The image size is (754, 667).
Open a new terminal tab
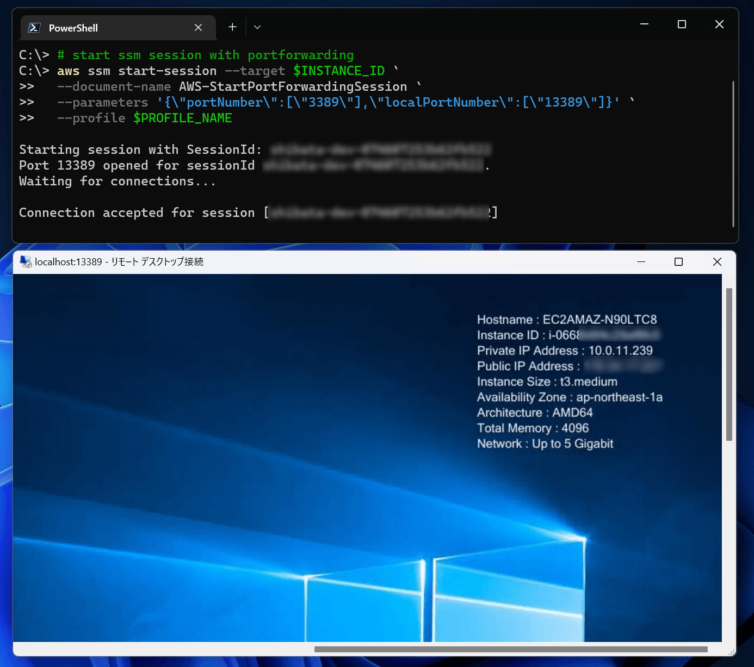pos(232,27)
